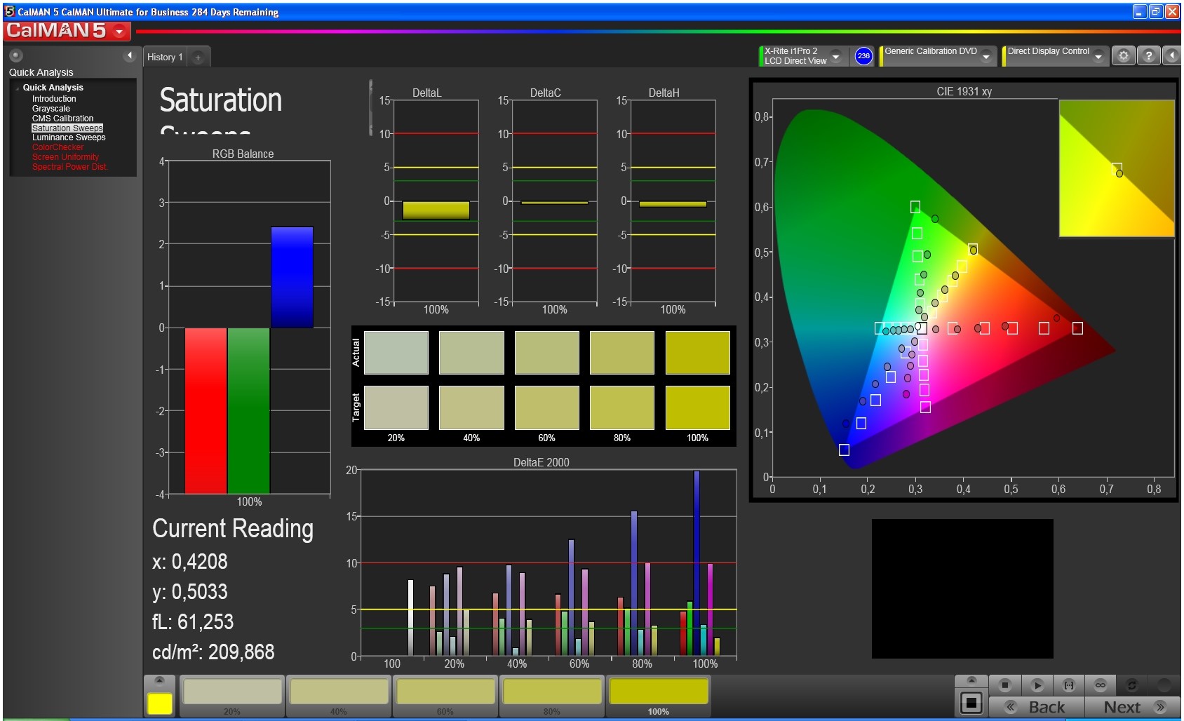Click the blue 236 meter status badge
The image size is (1184, 721).
pyautogui.click(x=863, y=56)
